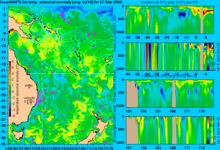Click the vel. E section colorbar
220x150 pixels.
click(208, 56)
